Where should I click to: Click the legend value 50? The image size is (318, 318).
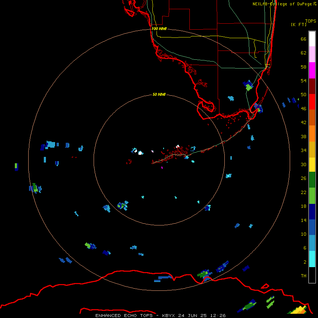304,94
